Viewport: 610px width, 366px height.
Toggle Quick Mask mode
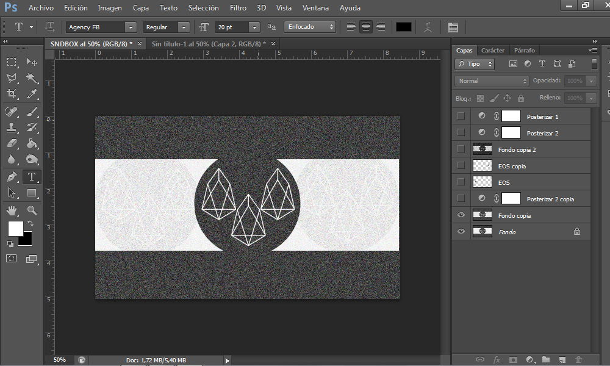(x=11, y=259)
